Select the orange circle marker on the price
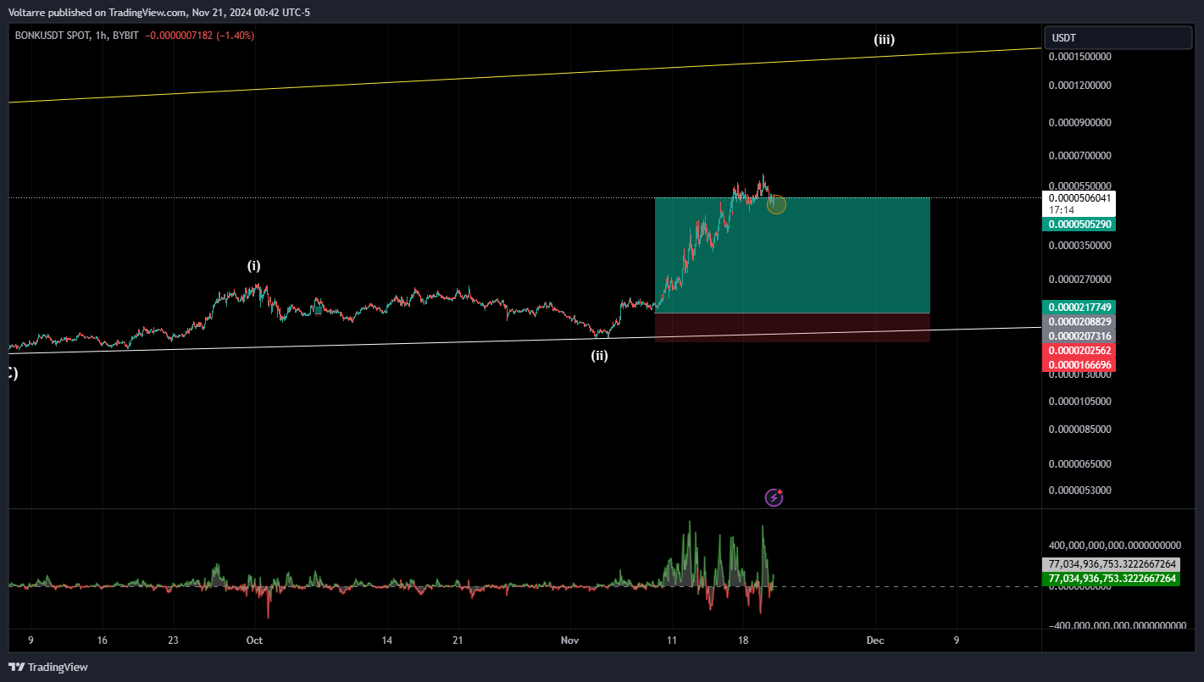Screen dimensions: 1204x682 coord(776,204)
